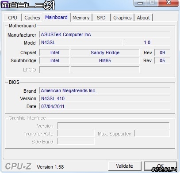
Task: Click the Sandy Bridge chipset field
Action: click(x=105, y=53)
